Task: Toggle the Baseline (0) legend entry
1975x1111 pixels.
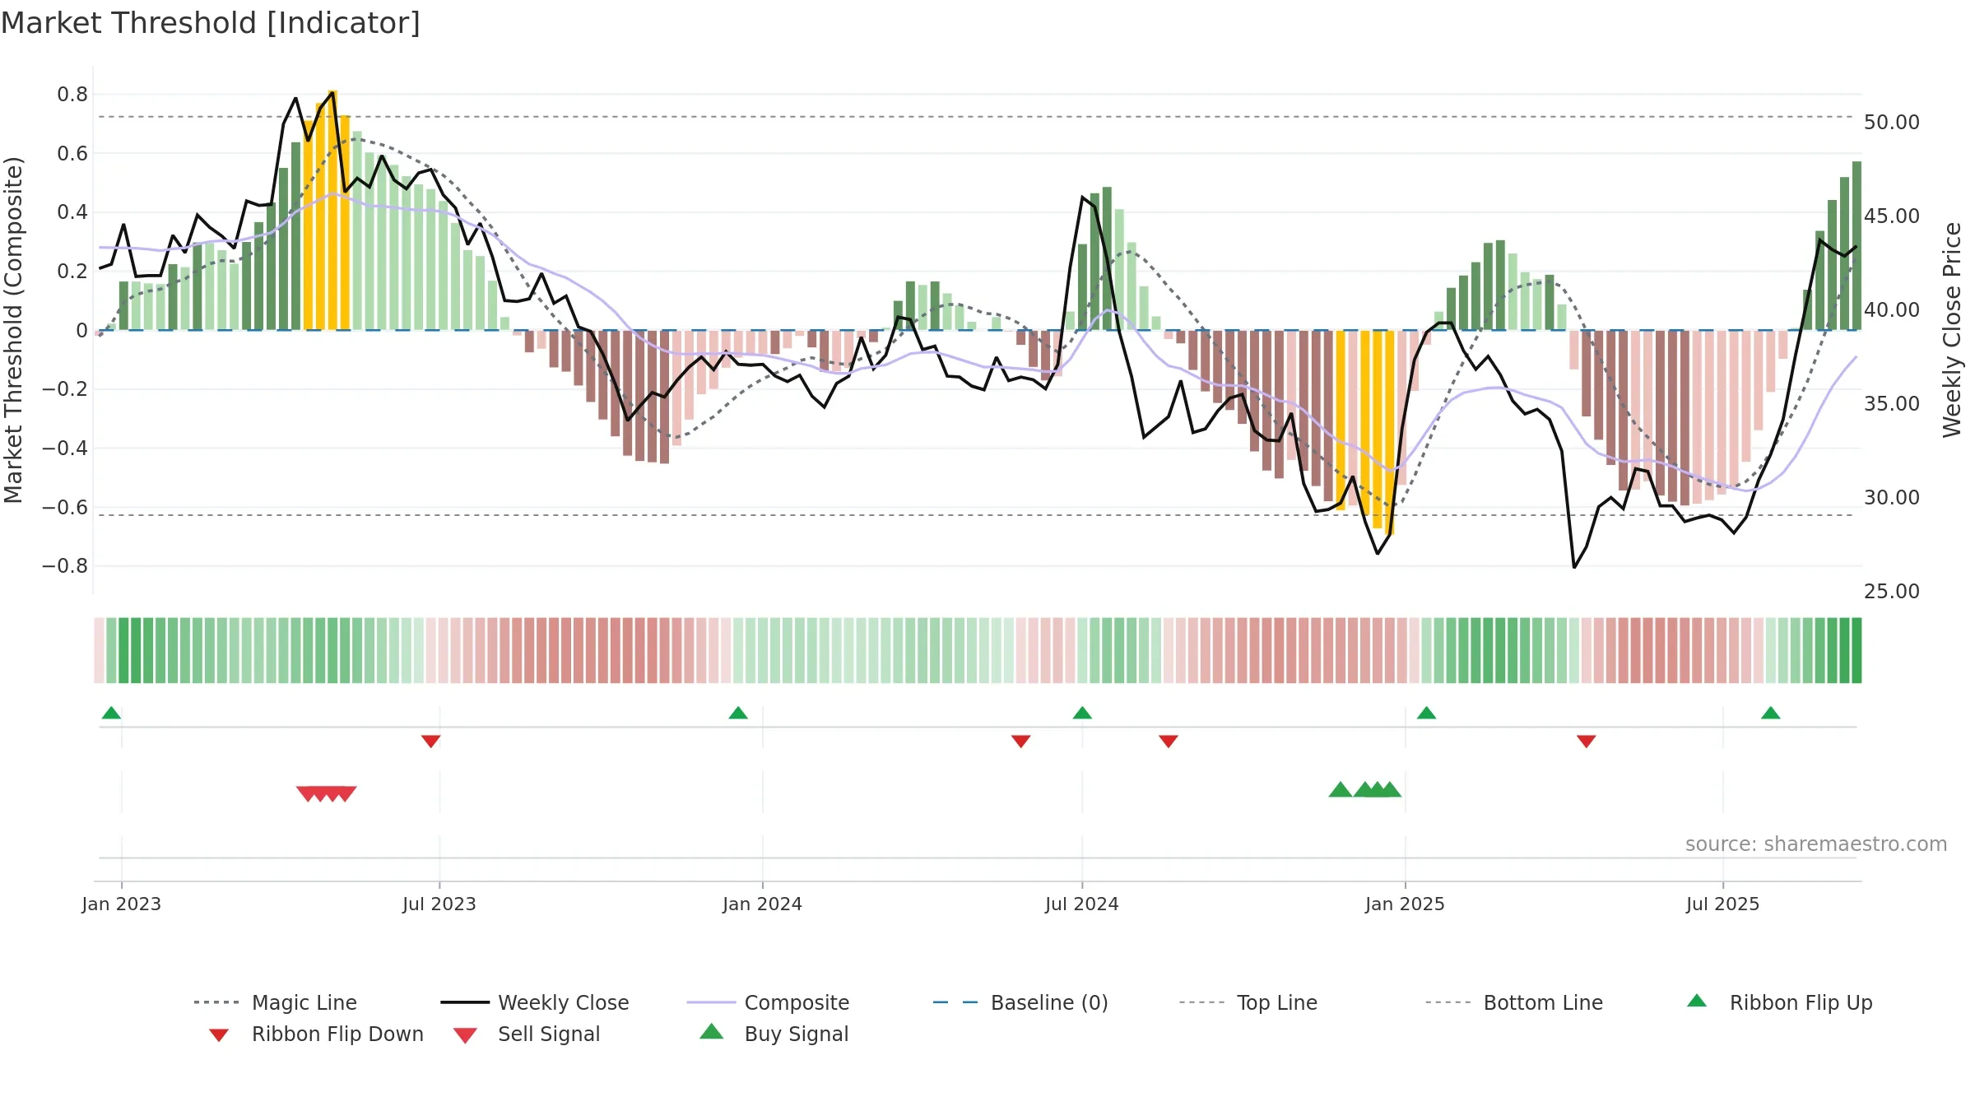Action: click(x=1020, y=1002)
